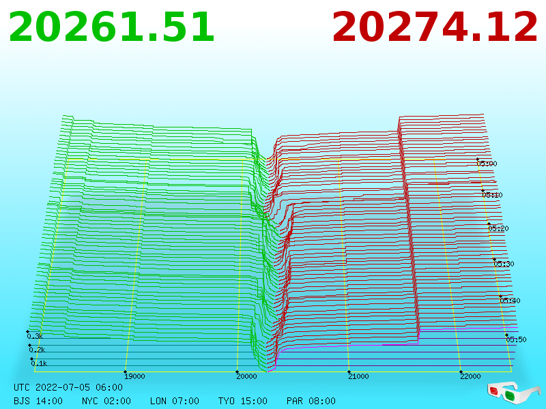Click the LON 07:00 time label
Image resolution: width=546 pixels, height=409 pixels.
click(175, 401)
